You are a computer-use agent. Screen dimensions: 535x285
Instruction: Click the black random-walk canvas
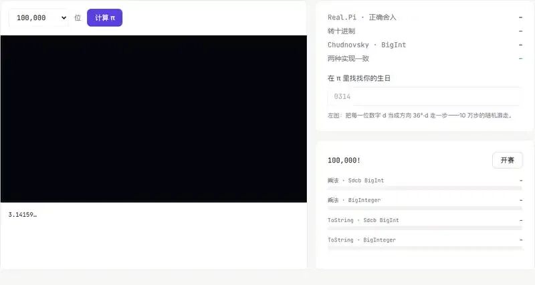[x=154, y=119]
